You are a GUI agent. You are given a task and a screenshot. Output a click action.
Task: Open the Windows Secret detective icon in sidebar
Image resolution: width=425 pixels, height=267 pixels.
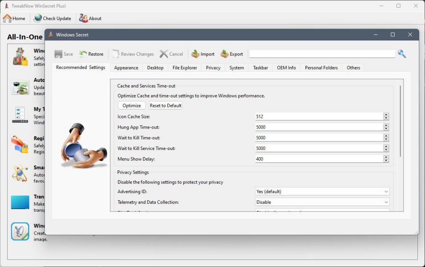(x=20, y=57)
